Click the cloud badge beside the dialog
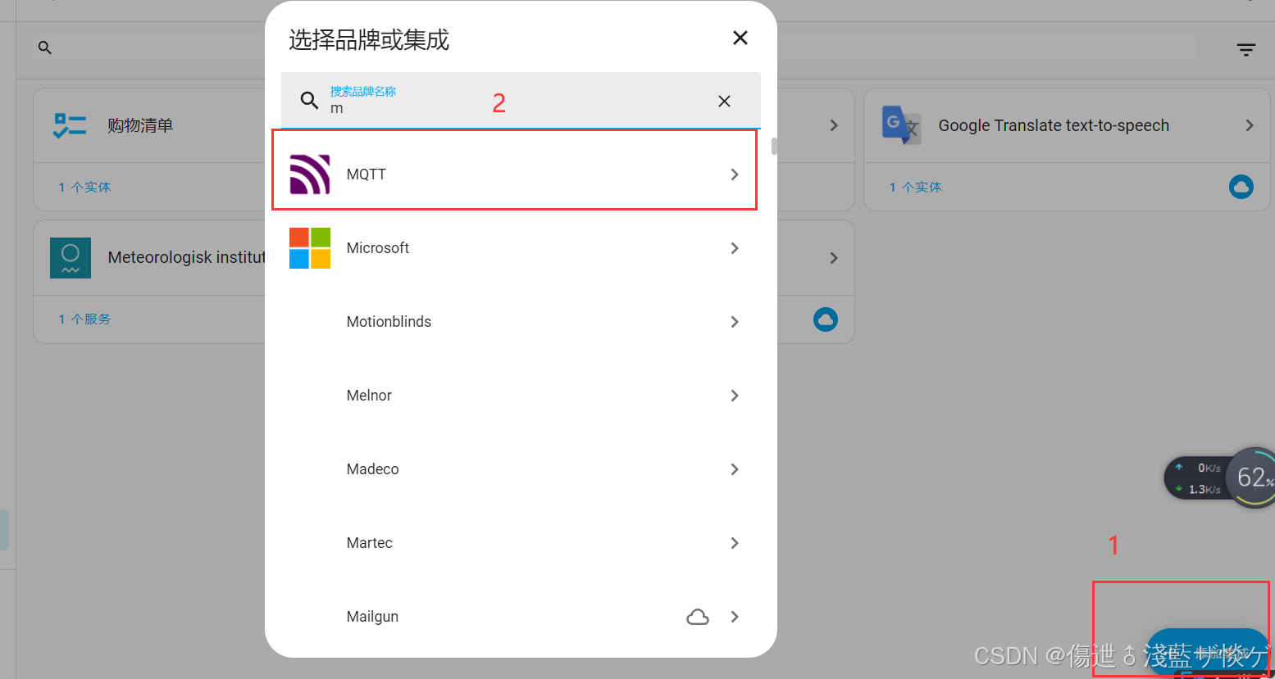 pos(826,319)
